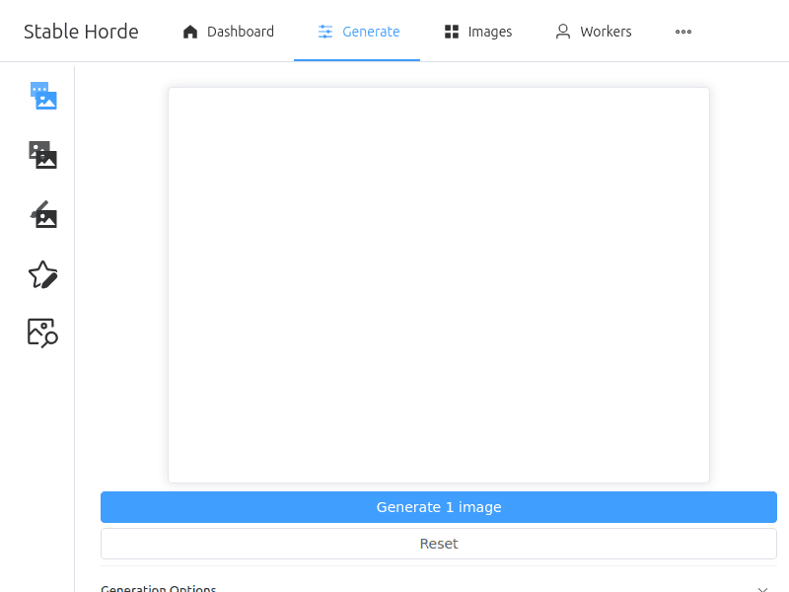Open the Workers tab
The height and width of the screenshot is (592, 789).
point(593,32)
